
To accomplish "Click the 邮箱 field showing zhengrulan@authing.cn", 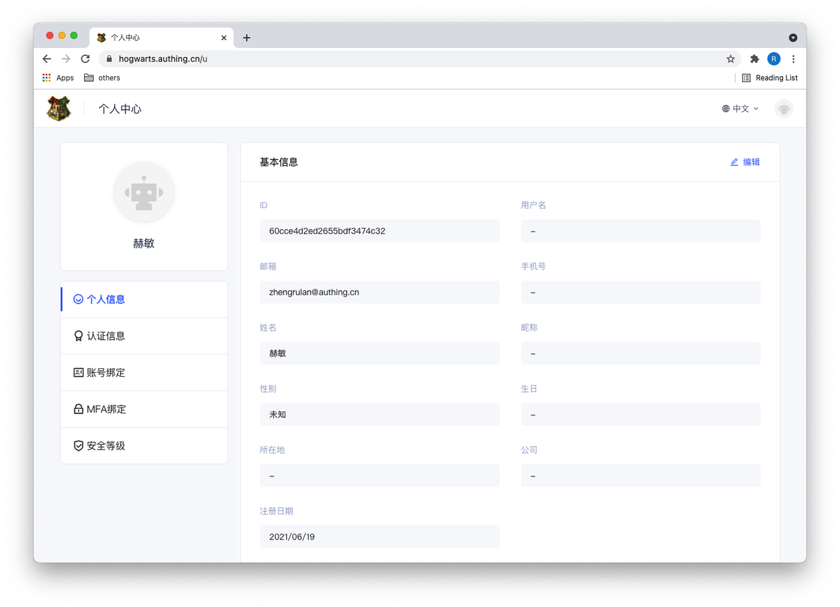I will [379, 292].
